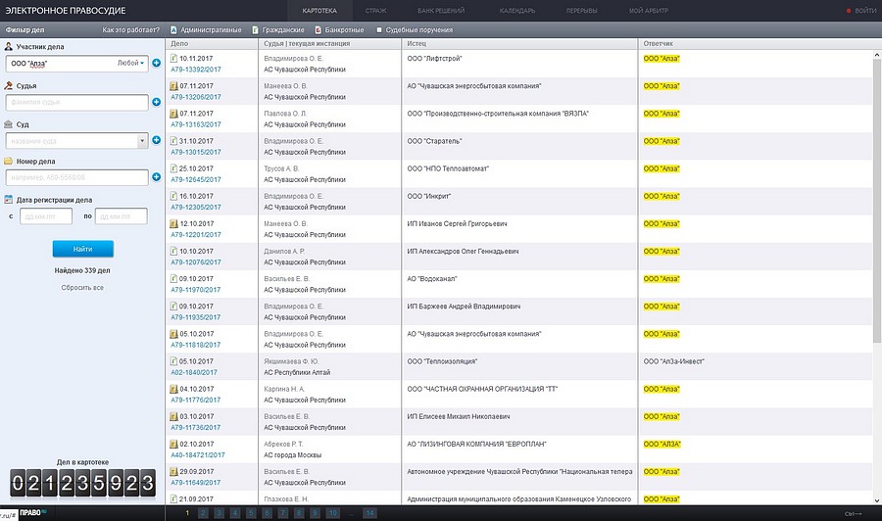This screenshot has height=521, width=882.
Task: Click the Судья surname input field
Action: 77,102
